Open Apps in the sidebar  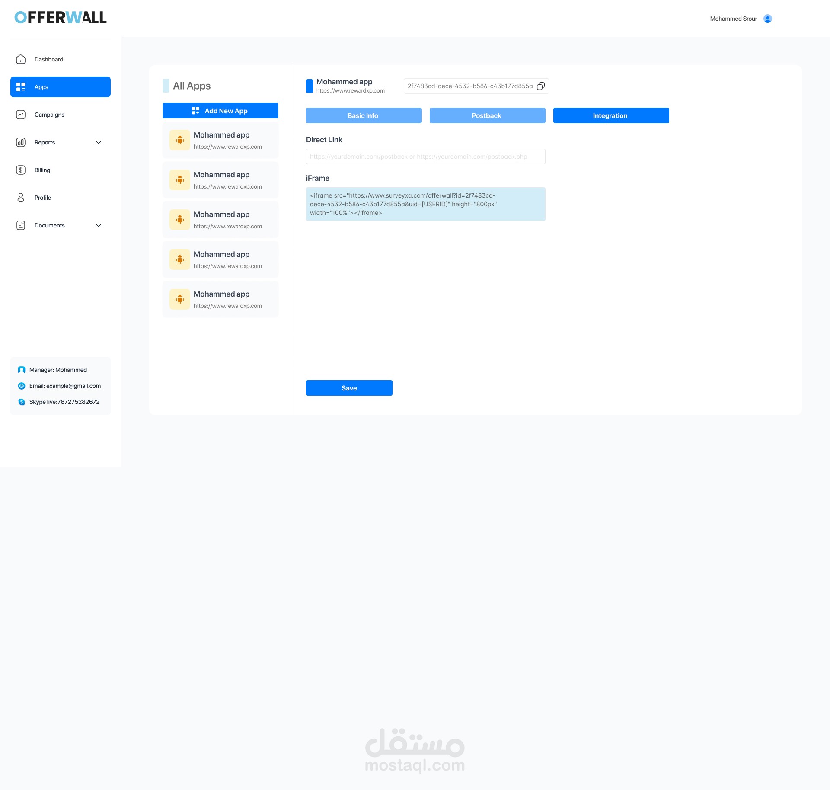pyautogui.click(x=60, y=87)
